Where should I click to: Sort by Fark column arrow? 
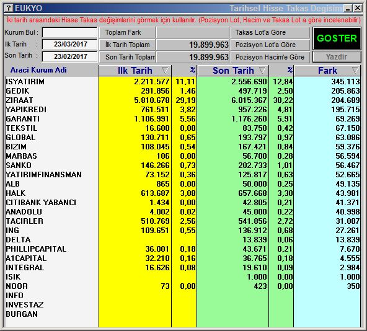[x=355, y=70]
